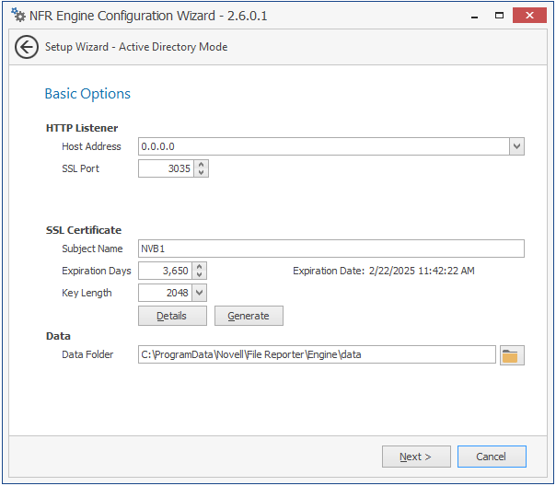The height and width of the screenshot is (486, 556).
Task: Click the Key Length 2048 field
Action: pos(166,293)
